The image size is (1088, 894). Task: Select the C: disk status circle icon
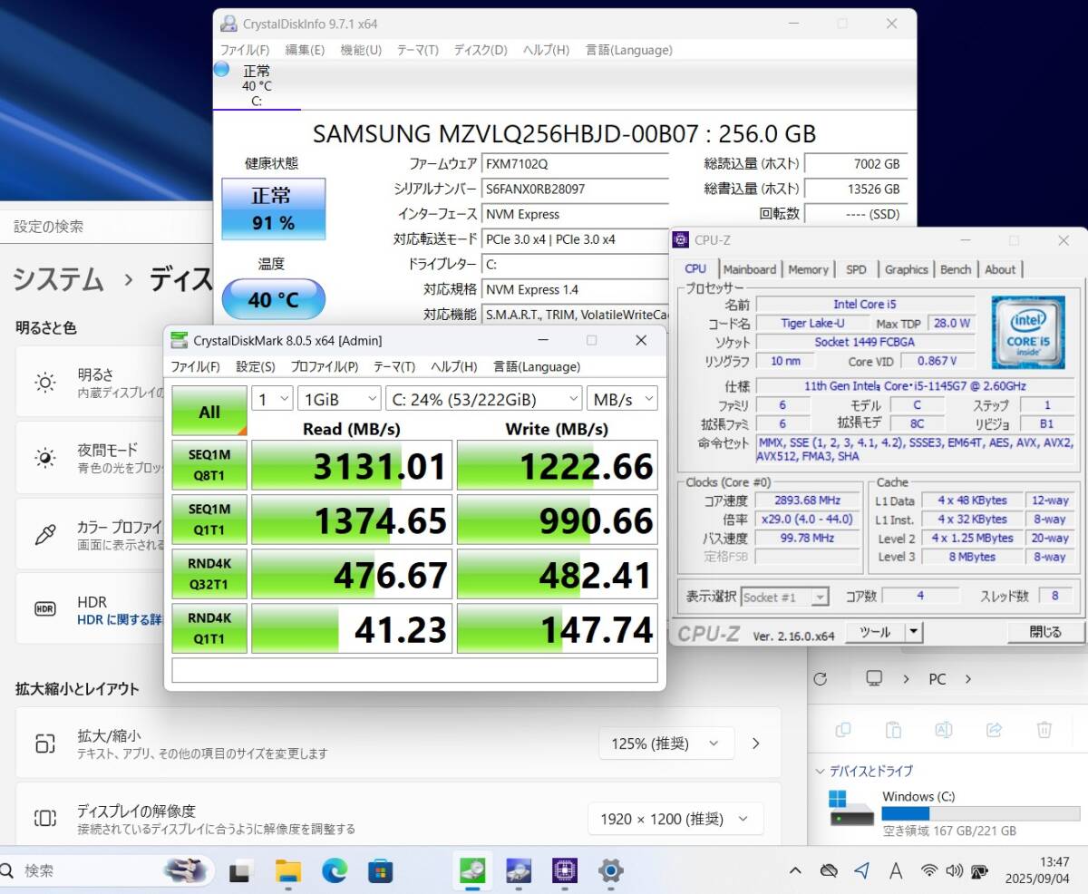click(222, 70)
